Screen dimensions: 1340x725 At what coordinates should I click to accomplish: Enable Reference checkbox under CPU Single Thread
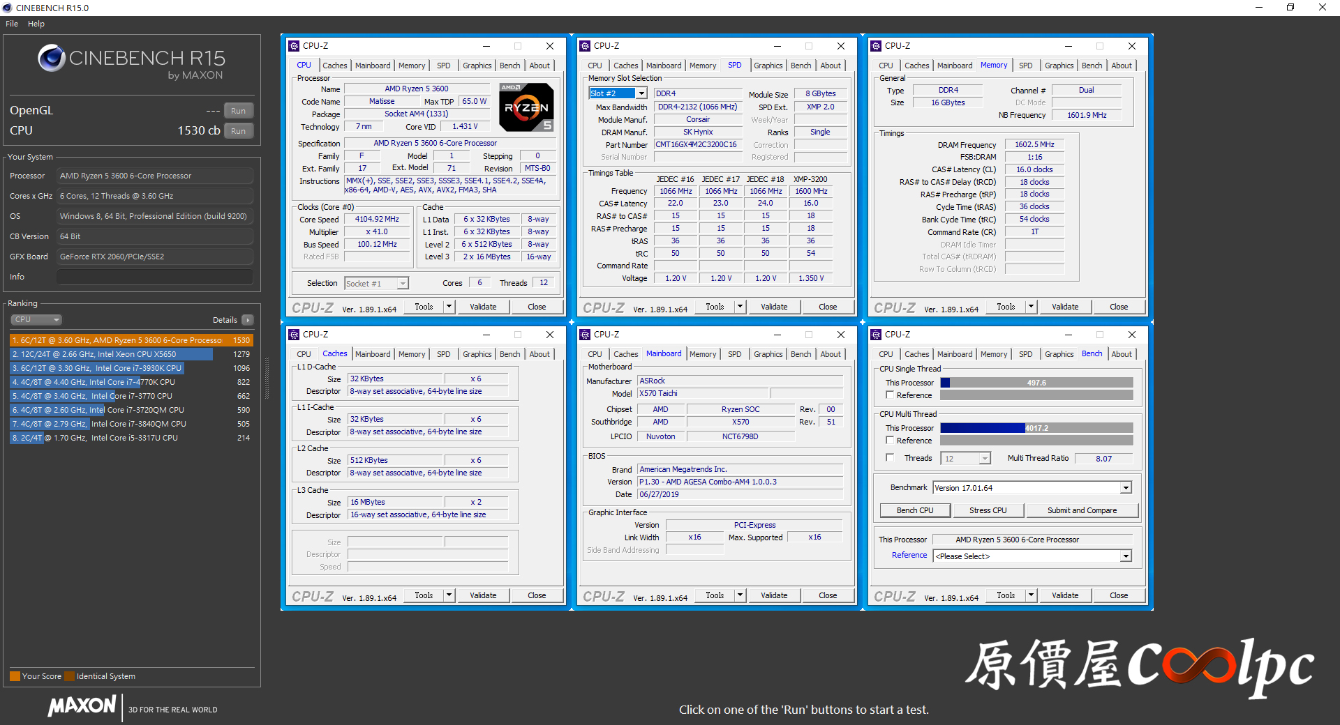[890, 395]
